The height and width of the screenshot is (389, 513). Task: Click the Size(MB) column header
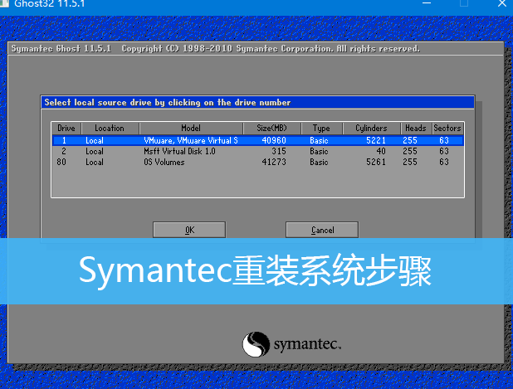coord(271,129)
